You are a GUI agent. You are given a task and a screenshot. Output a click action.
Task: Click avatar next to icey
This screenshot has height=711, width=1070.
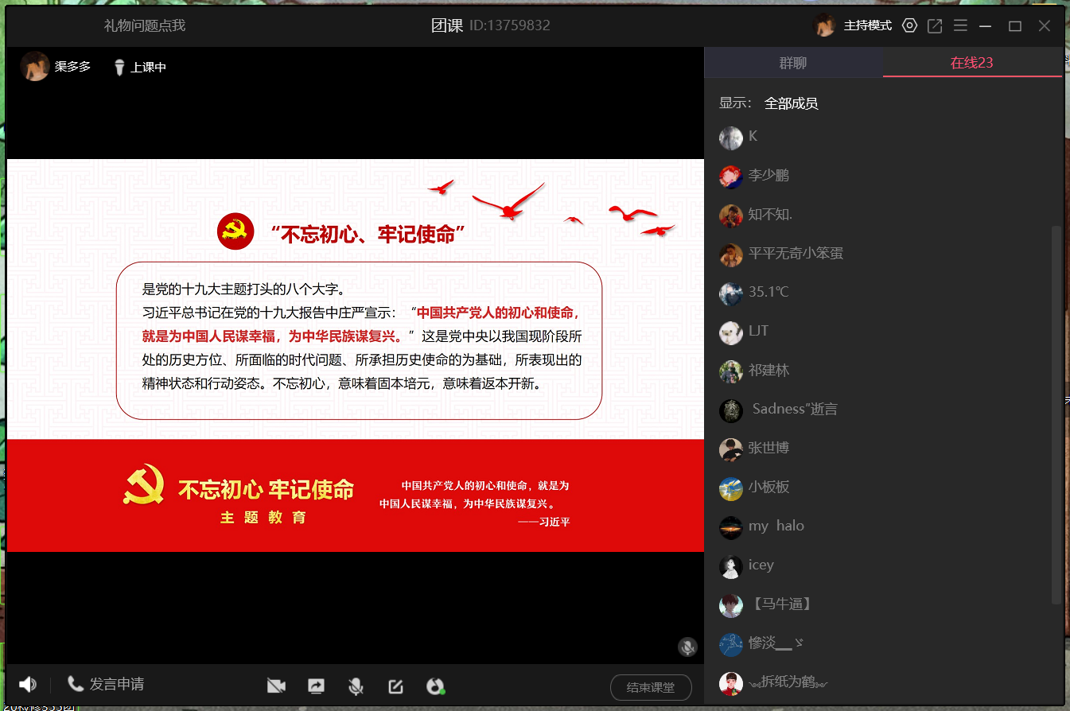pyautogui.click(x=731, y=566)
